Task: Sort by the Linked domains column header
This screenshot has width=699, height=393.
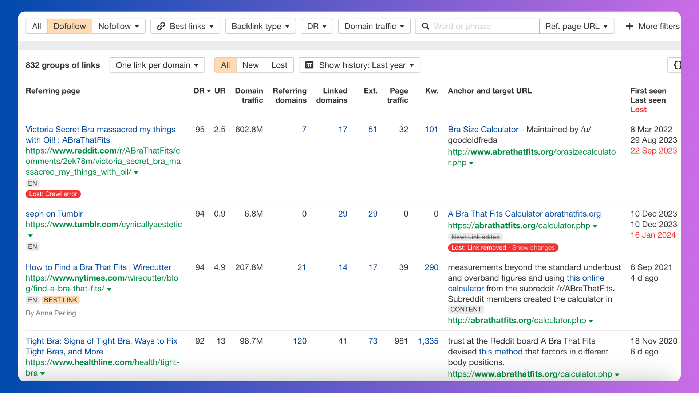Action: [x=332, y=95]
